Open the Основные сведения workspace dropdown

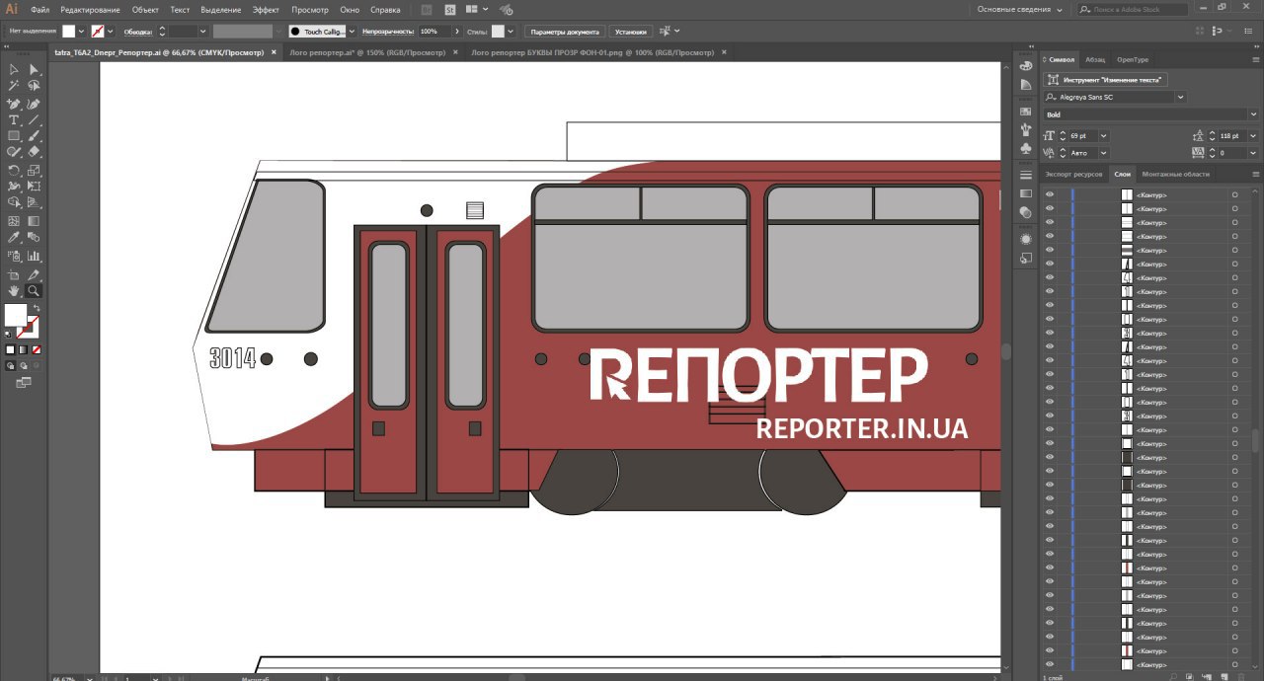tap(1020, 9)
